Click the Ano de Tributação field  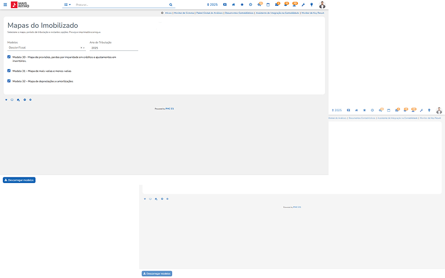click(114, 47)
